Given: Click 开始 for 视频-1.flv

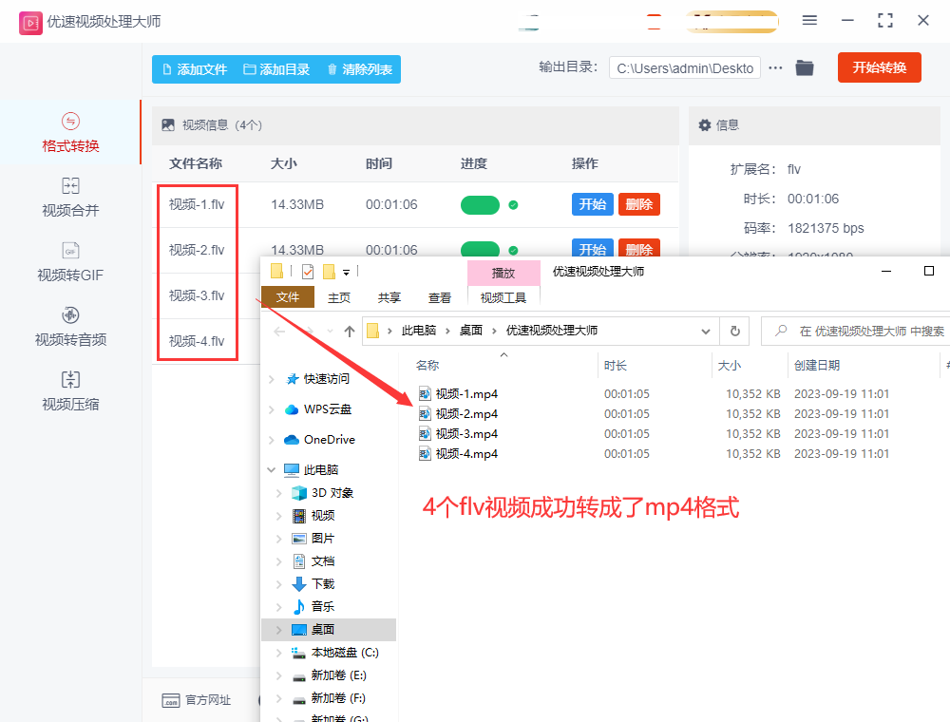Looking at the screenshot, I should [x=593, y=205].
